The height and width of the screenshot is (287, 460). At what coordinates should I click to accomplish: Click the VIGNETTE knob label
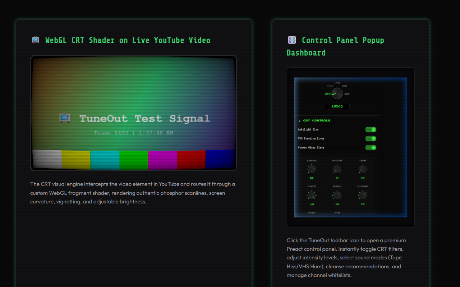[312, 187]
